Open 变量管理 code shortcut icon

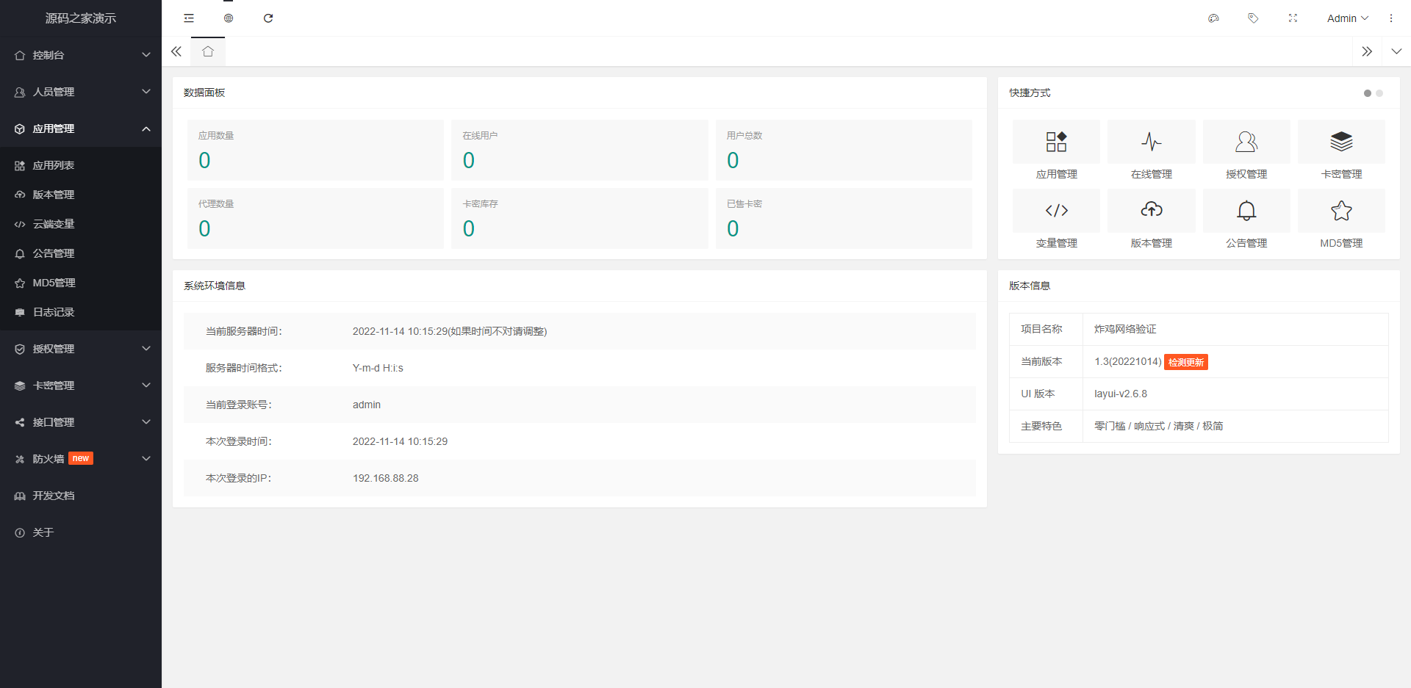click(x=1056, y=211)
